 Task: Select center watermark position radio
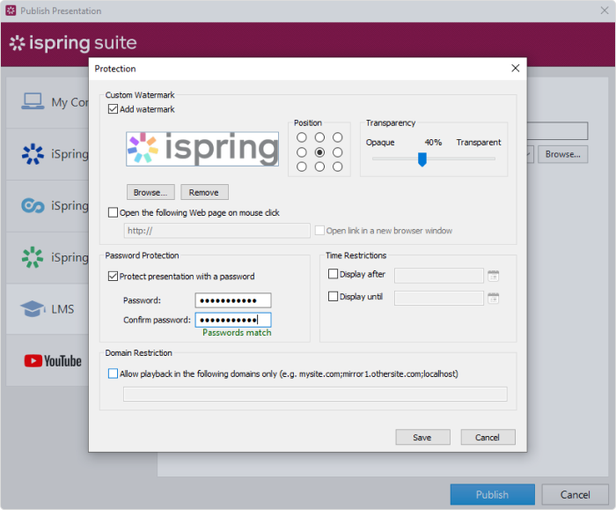point(319,152)
